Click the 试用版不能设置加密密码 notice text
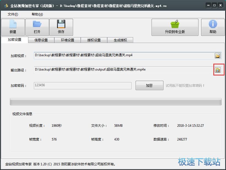The height and width of the screenshot is (170, 226). (x=185, y=86)
